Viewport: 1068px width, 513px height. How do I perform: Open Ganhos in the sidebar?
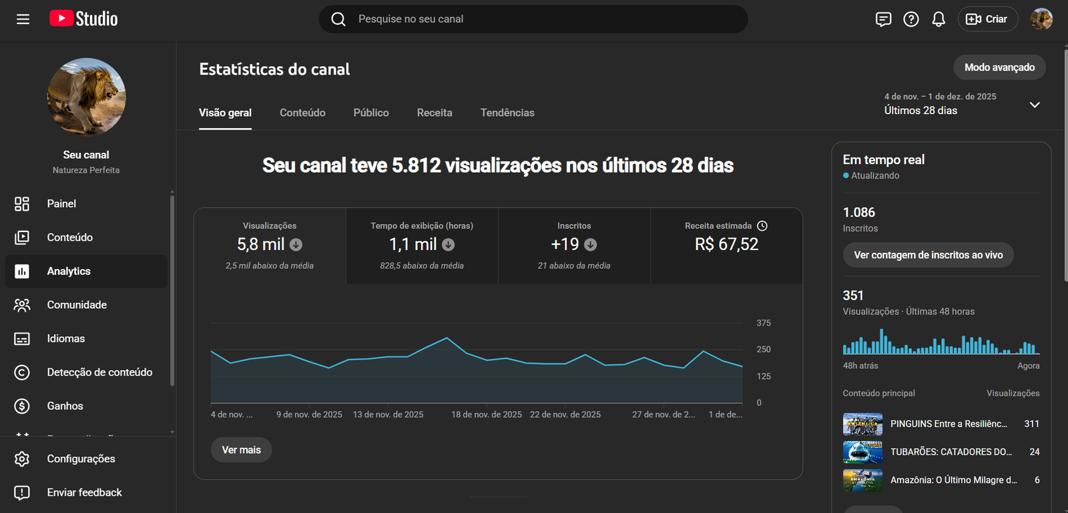87,406
